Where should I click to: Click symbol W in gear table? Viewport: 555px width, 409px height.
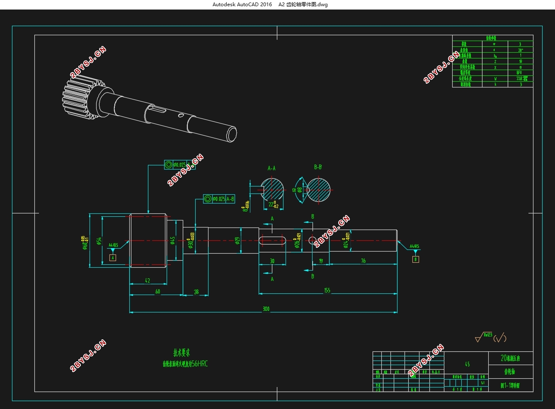click(495, 78)
